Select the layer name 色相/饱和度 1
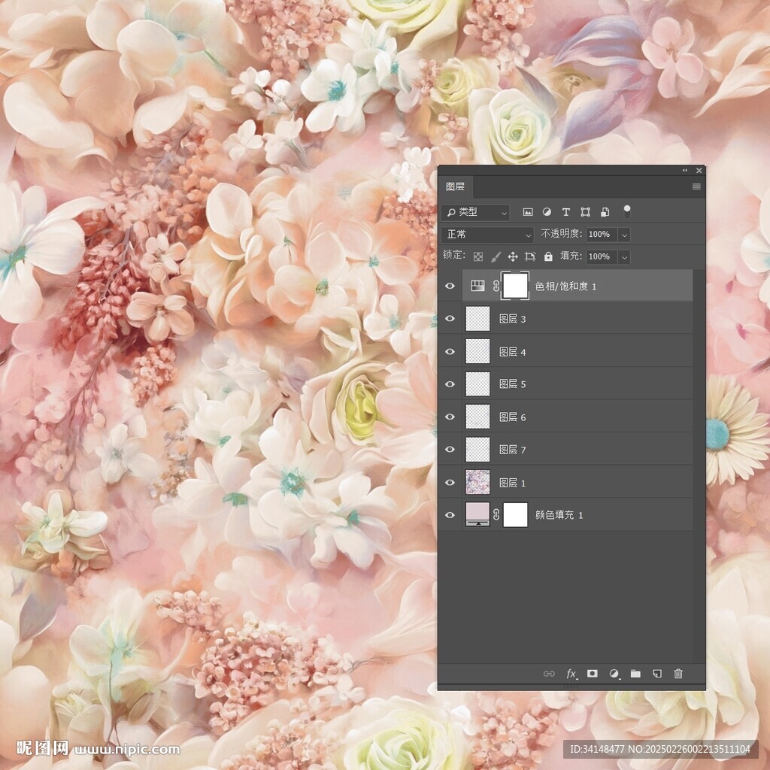 (x=565, y=286)
